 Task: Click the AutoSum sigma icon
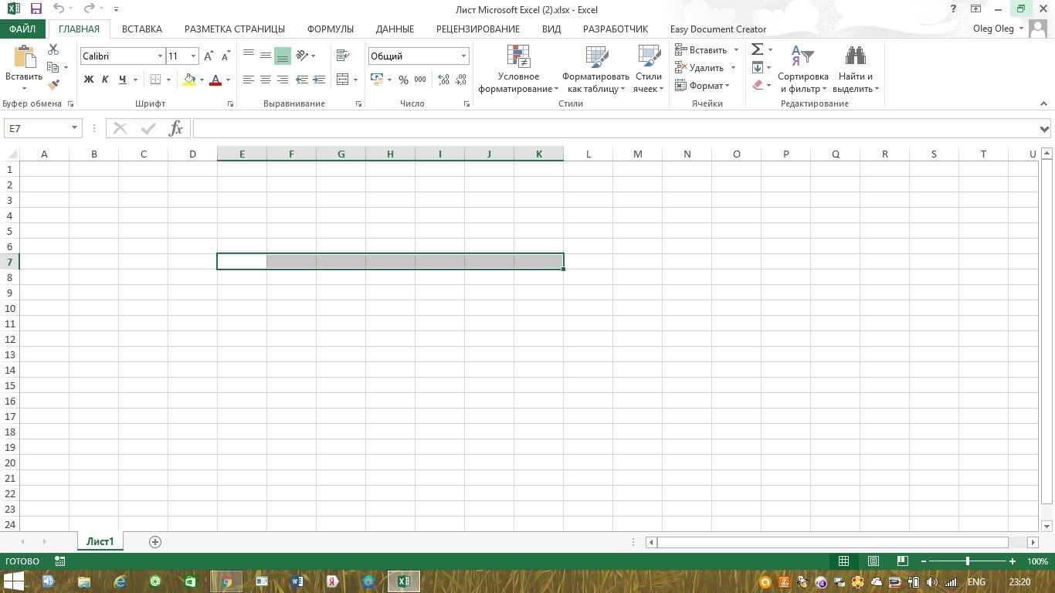(x=758, y=49)
